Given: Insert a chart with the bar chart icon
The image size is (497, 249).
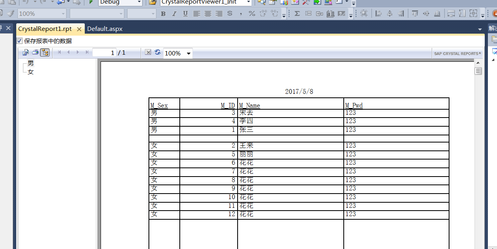Looking at the screenshot, I should tap(330, 14).
